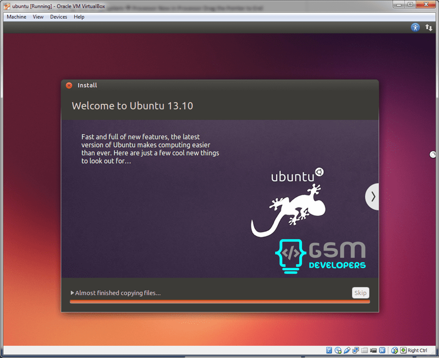Maximize the VirtualBox window
This screenshot has width=439, height=358.
point(410,4)
